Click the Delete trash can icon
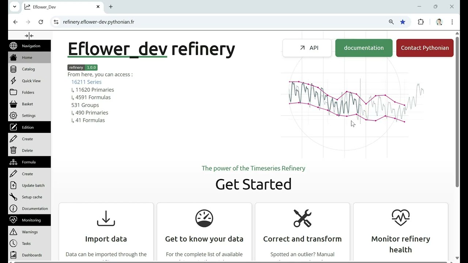The height and width of the screenshot is (263, 468). [14, 150]
